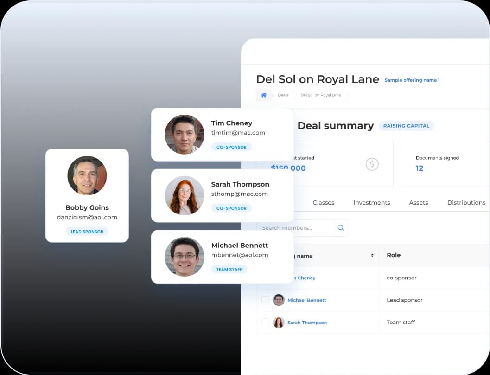This screenshot has height=375, width=490.
Task: Click the Deals breadcrumb link
Action: point(283,95)
